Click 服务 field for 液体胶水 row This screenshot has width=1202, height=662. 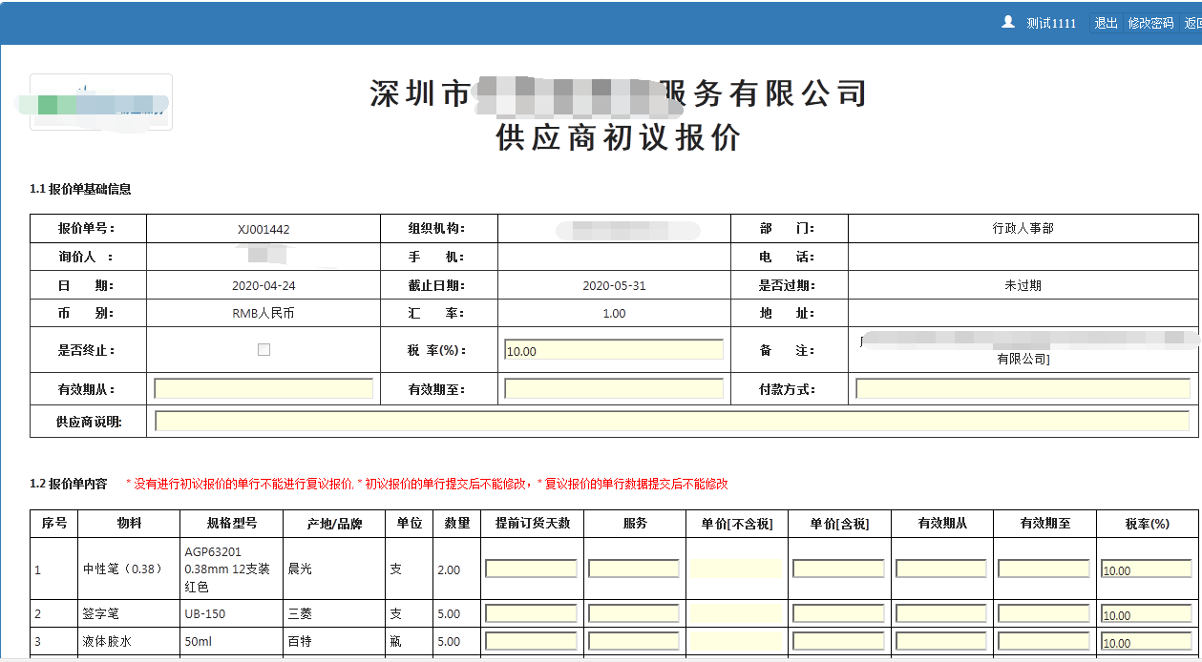pos(634,641)
